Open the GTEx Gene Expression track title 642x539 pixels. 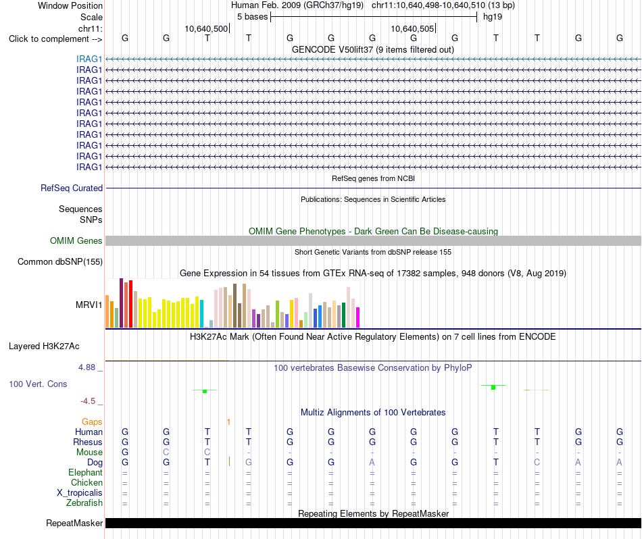(x=373, y=273)
